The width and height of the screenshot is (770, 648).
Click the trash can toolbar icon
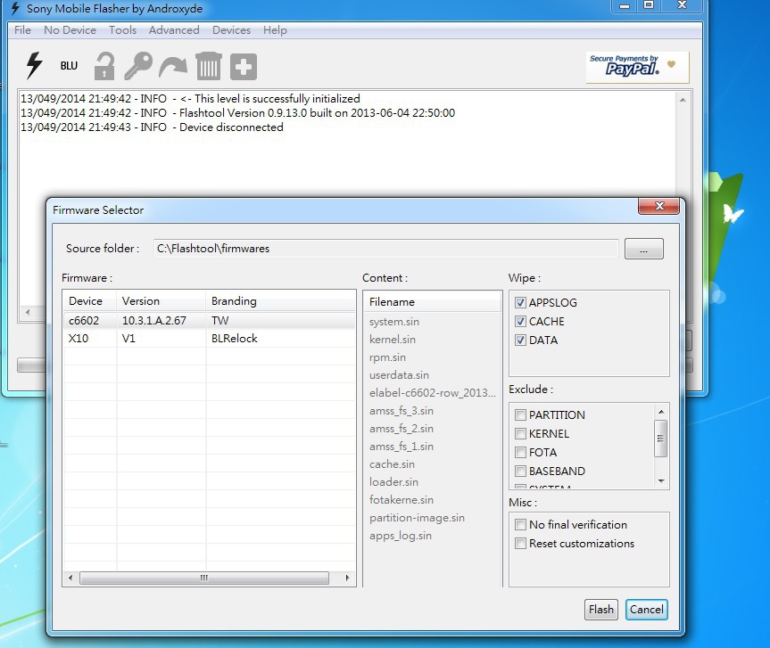[x=208, y=66]
